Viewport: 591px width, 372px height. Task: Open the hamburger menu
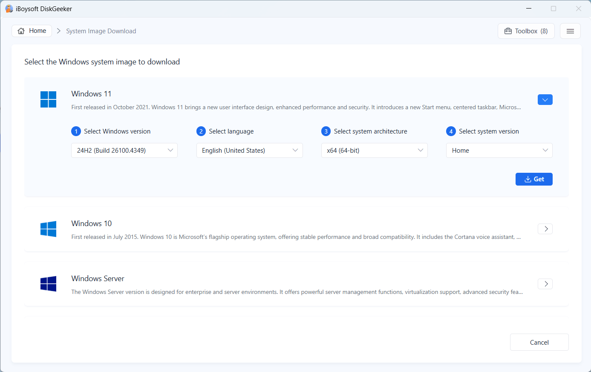570,31
